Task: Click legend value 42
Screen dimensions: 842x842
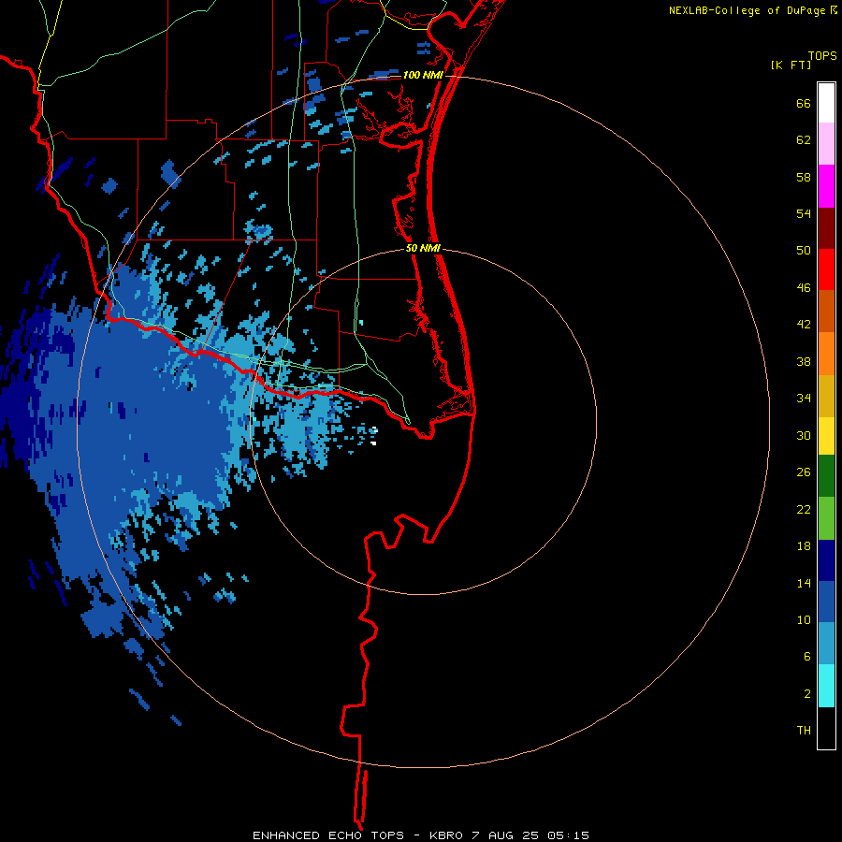Action: (x=804, y=325)
